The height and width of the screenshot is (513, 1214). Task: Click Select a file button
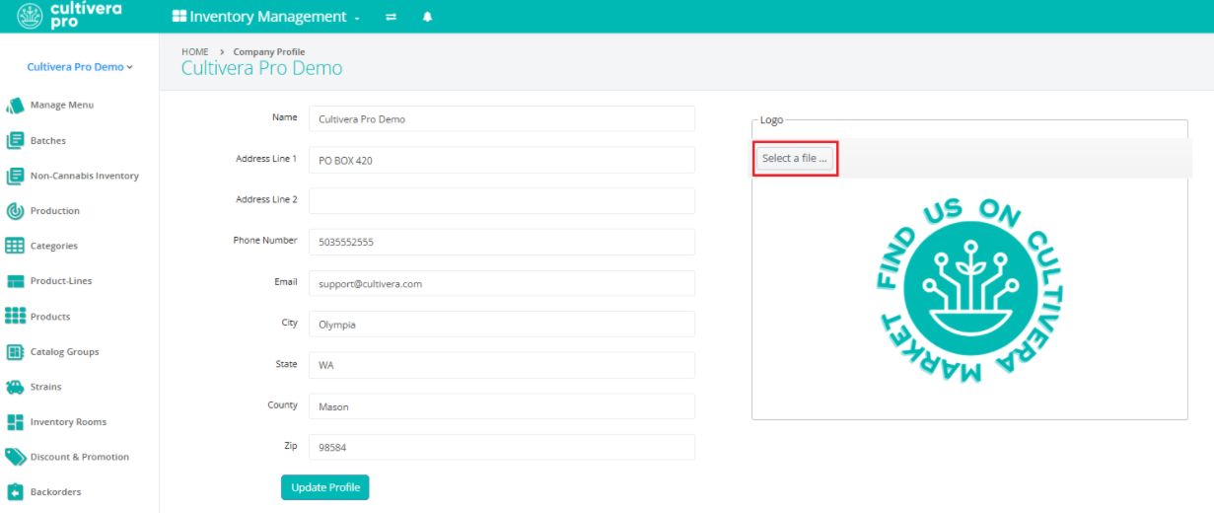pos(795,158)
